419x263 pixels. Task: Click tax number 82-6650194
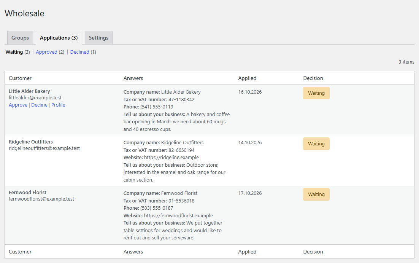click(181, 150)
